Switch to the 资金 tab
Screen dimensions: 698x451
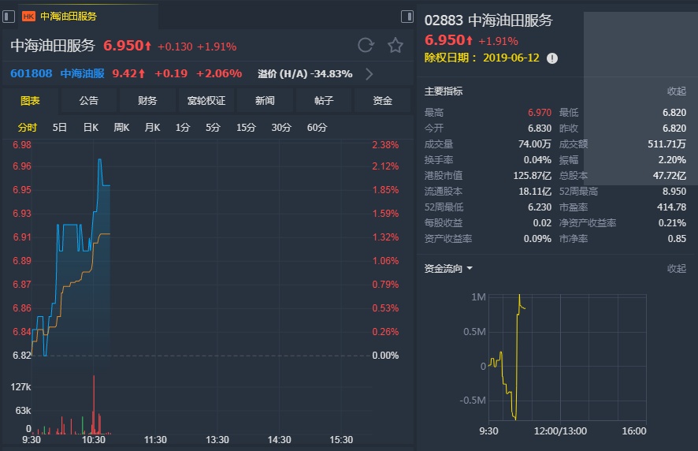point(382,100)
